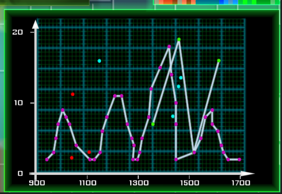
Task: Click the magenta peak point above 1000
Action: [x=63, y=110]
